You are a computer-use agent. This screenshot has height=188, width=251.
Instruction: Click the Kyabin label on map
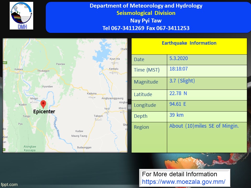point(23,104)
